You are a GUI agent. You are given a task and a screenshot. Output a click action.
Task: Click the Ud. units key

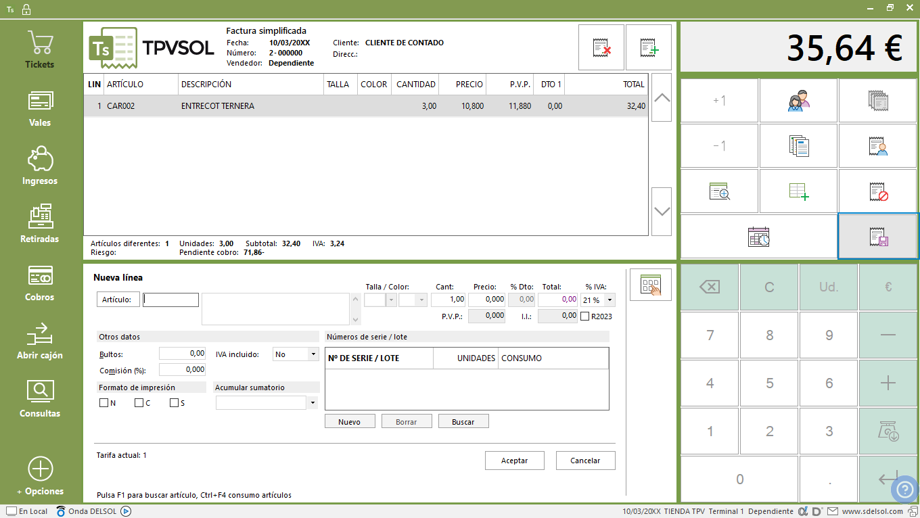click(829, 287)
